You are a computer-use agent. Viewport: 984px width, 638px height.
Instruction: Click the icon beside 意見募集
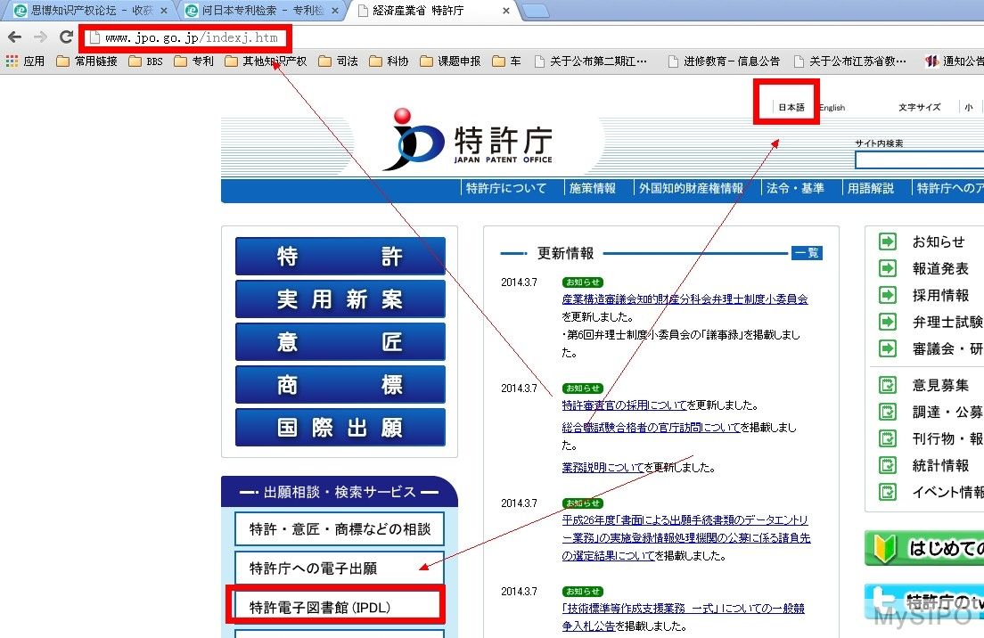coord(888,385)
